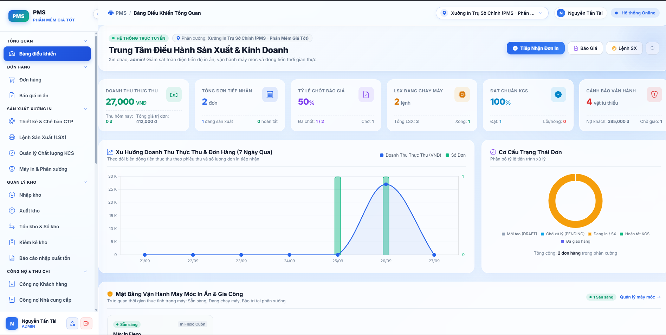Open the Xưởng In Trụ Sở Chính workshop dropdown
The height and width of the screenshot is (335, 666).
point(492,13)
